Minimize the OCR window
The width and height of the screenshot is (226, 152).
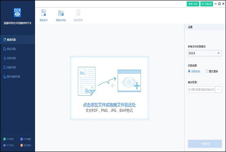click(216, 4)
